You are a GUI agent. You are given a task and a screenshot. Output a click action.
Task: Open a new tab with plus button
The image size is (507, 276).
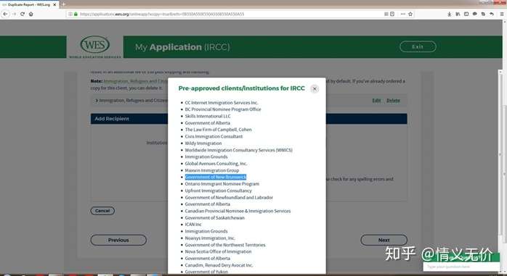63,4
